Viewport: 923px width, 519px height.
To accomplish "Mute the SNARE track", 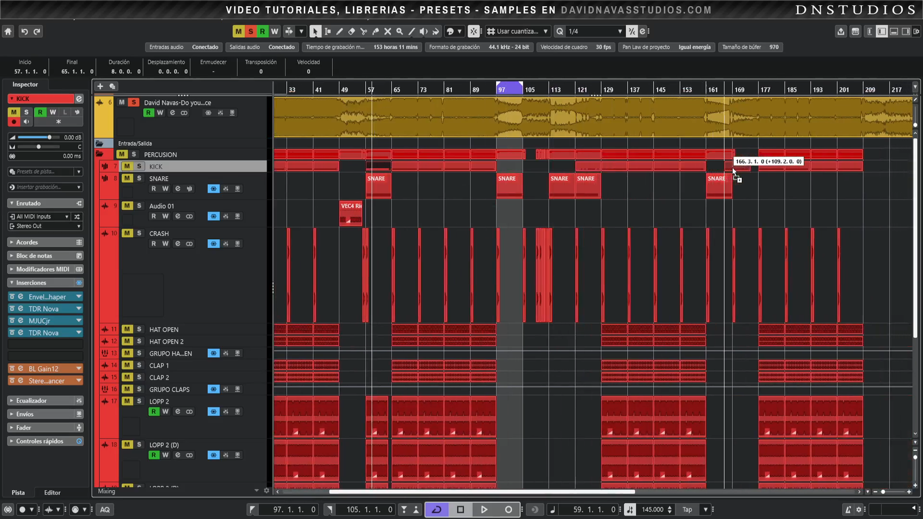I will (127, 178).
